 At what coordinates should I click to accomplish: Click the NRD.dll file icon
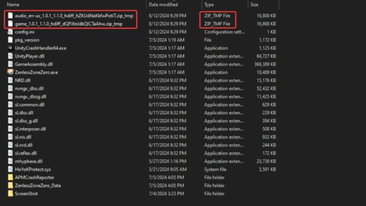click(x=10, y=80)
